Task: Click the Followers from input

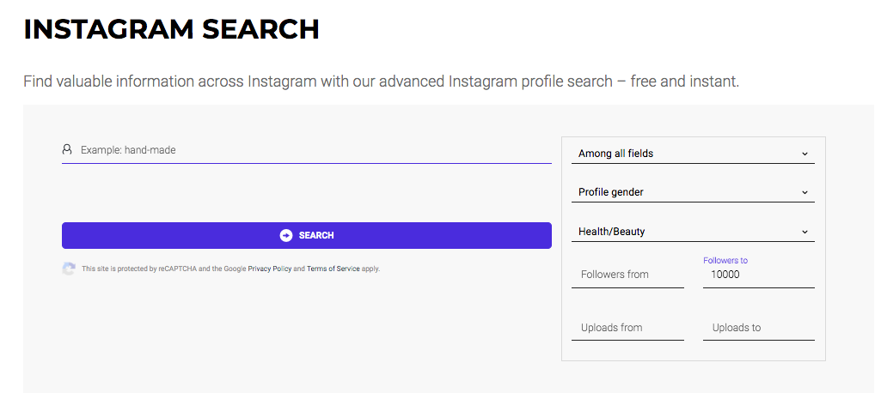Action: pyautogui.click(x=627, y=275)
